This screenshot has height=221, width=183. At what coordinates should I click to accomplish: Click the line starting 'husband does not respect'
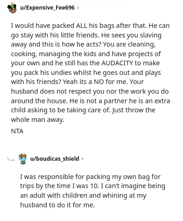click(x=90, y=91)
